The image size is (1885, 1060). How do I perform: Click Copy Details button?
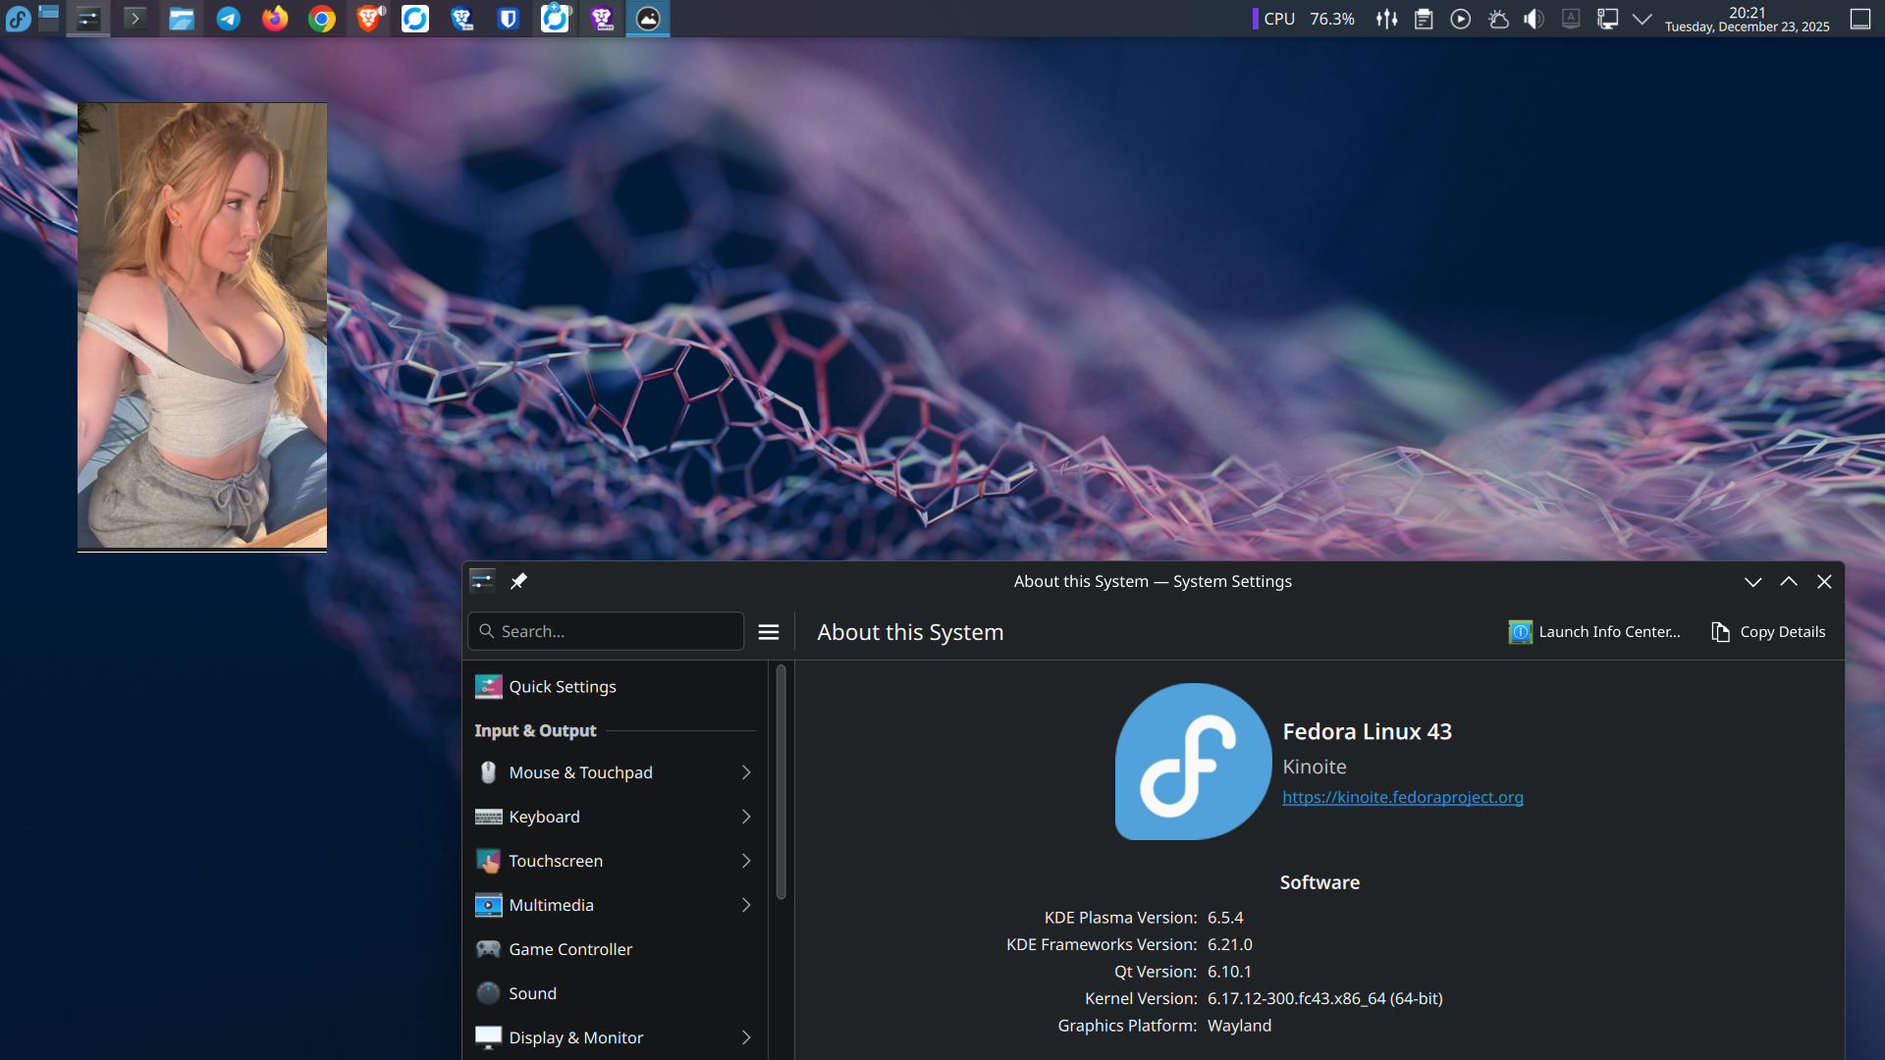(1768, 632)
